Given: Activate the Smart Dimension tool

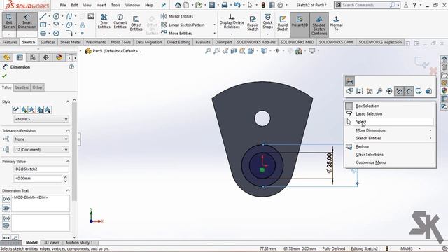Looking at the screenshot, I should [27, 22].
